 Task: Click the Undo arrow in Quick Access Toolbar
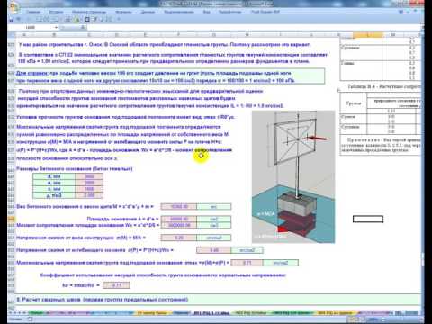(x=19, y=19)
